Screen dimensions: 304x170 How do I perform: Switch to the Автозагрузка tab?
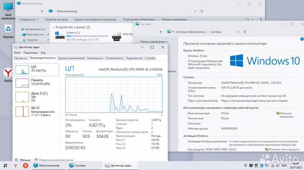[x=95, y=58]
